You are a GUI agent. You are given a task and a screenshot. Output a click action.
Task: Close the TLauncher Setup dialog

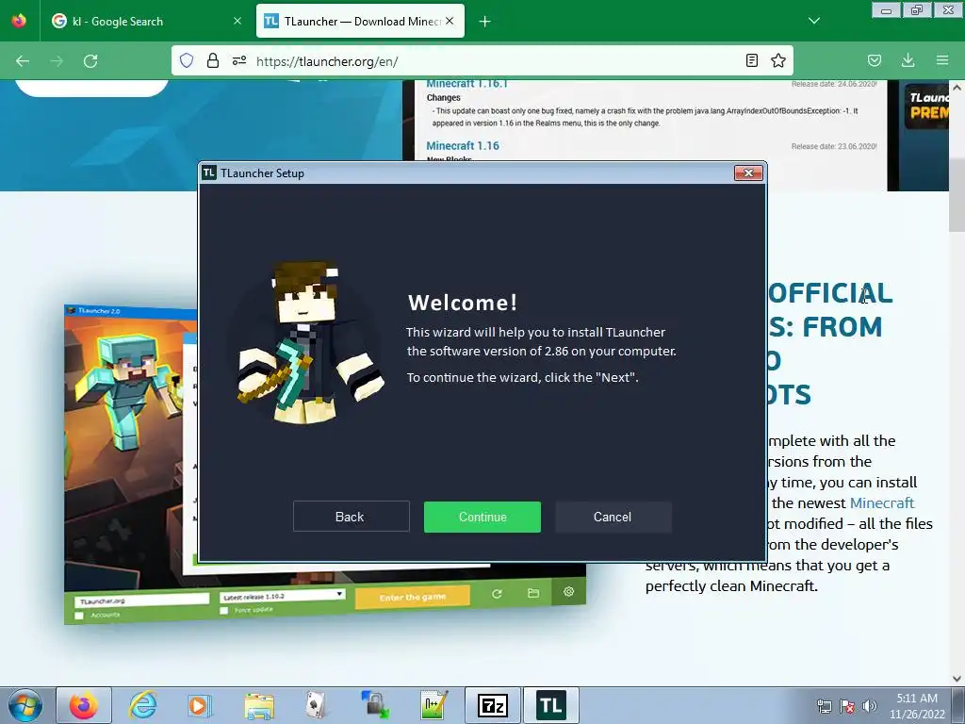(x=748, y=173)
